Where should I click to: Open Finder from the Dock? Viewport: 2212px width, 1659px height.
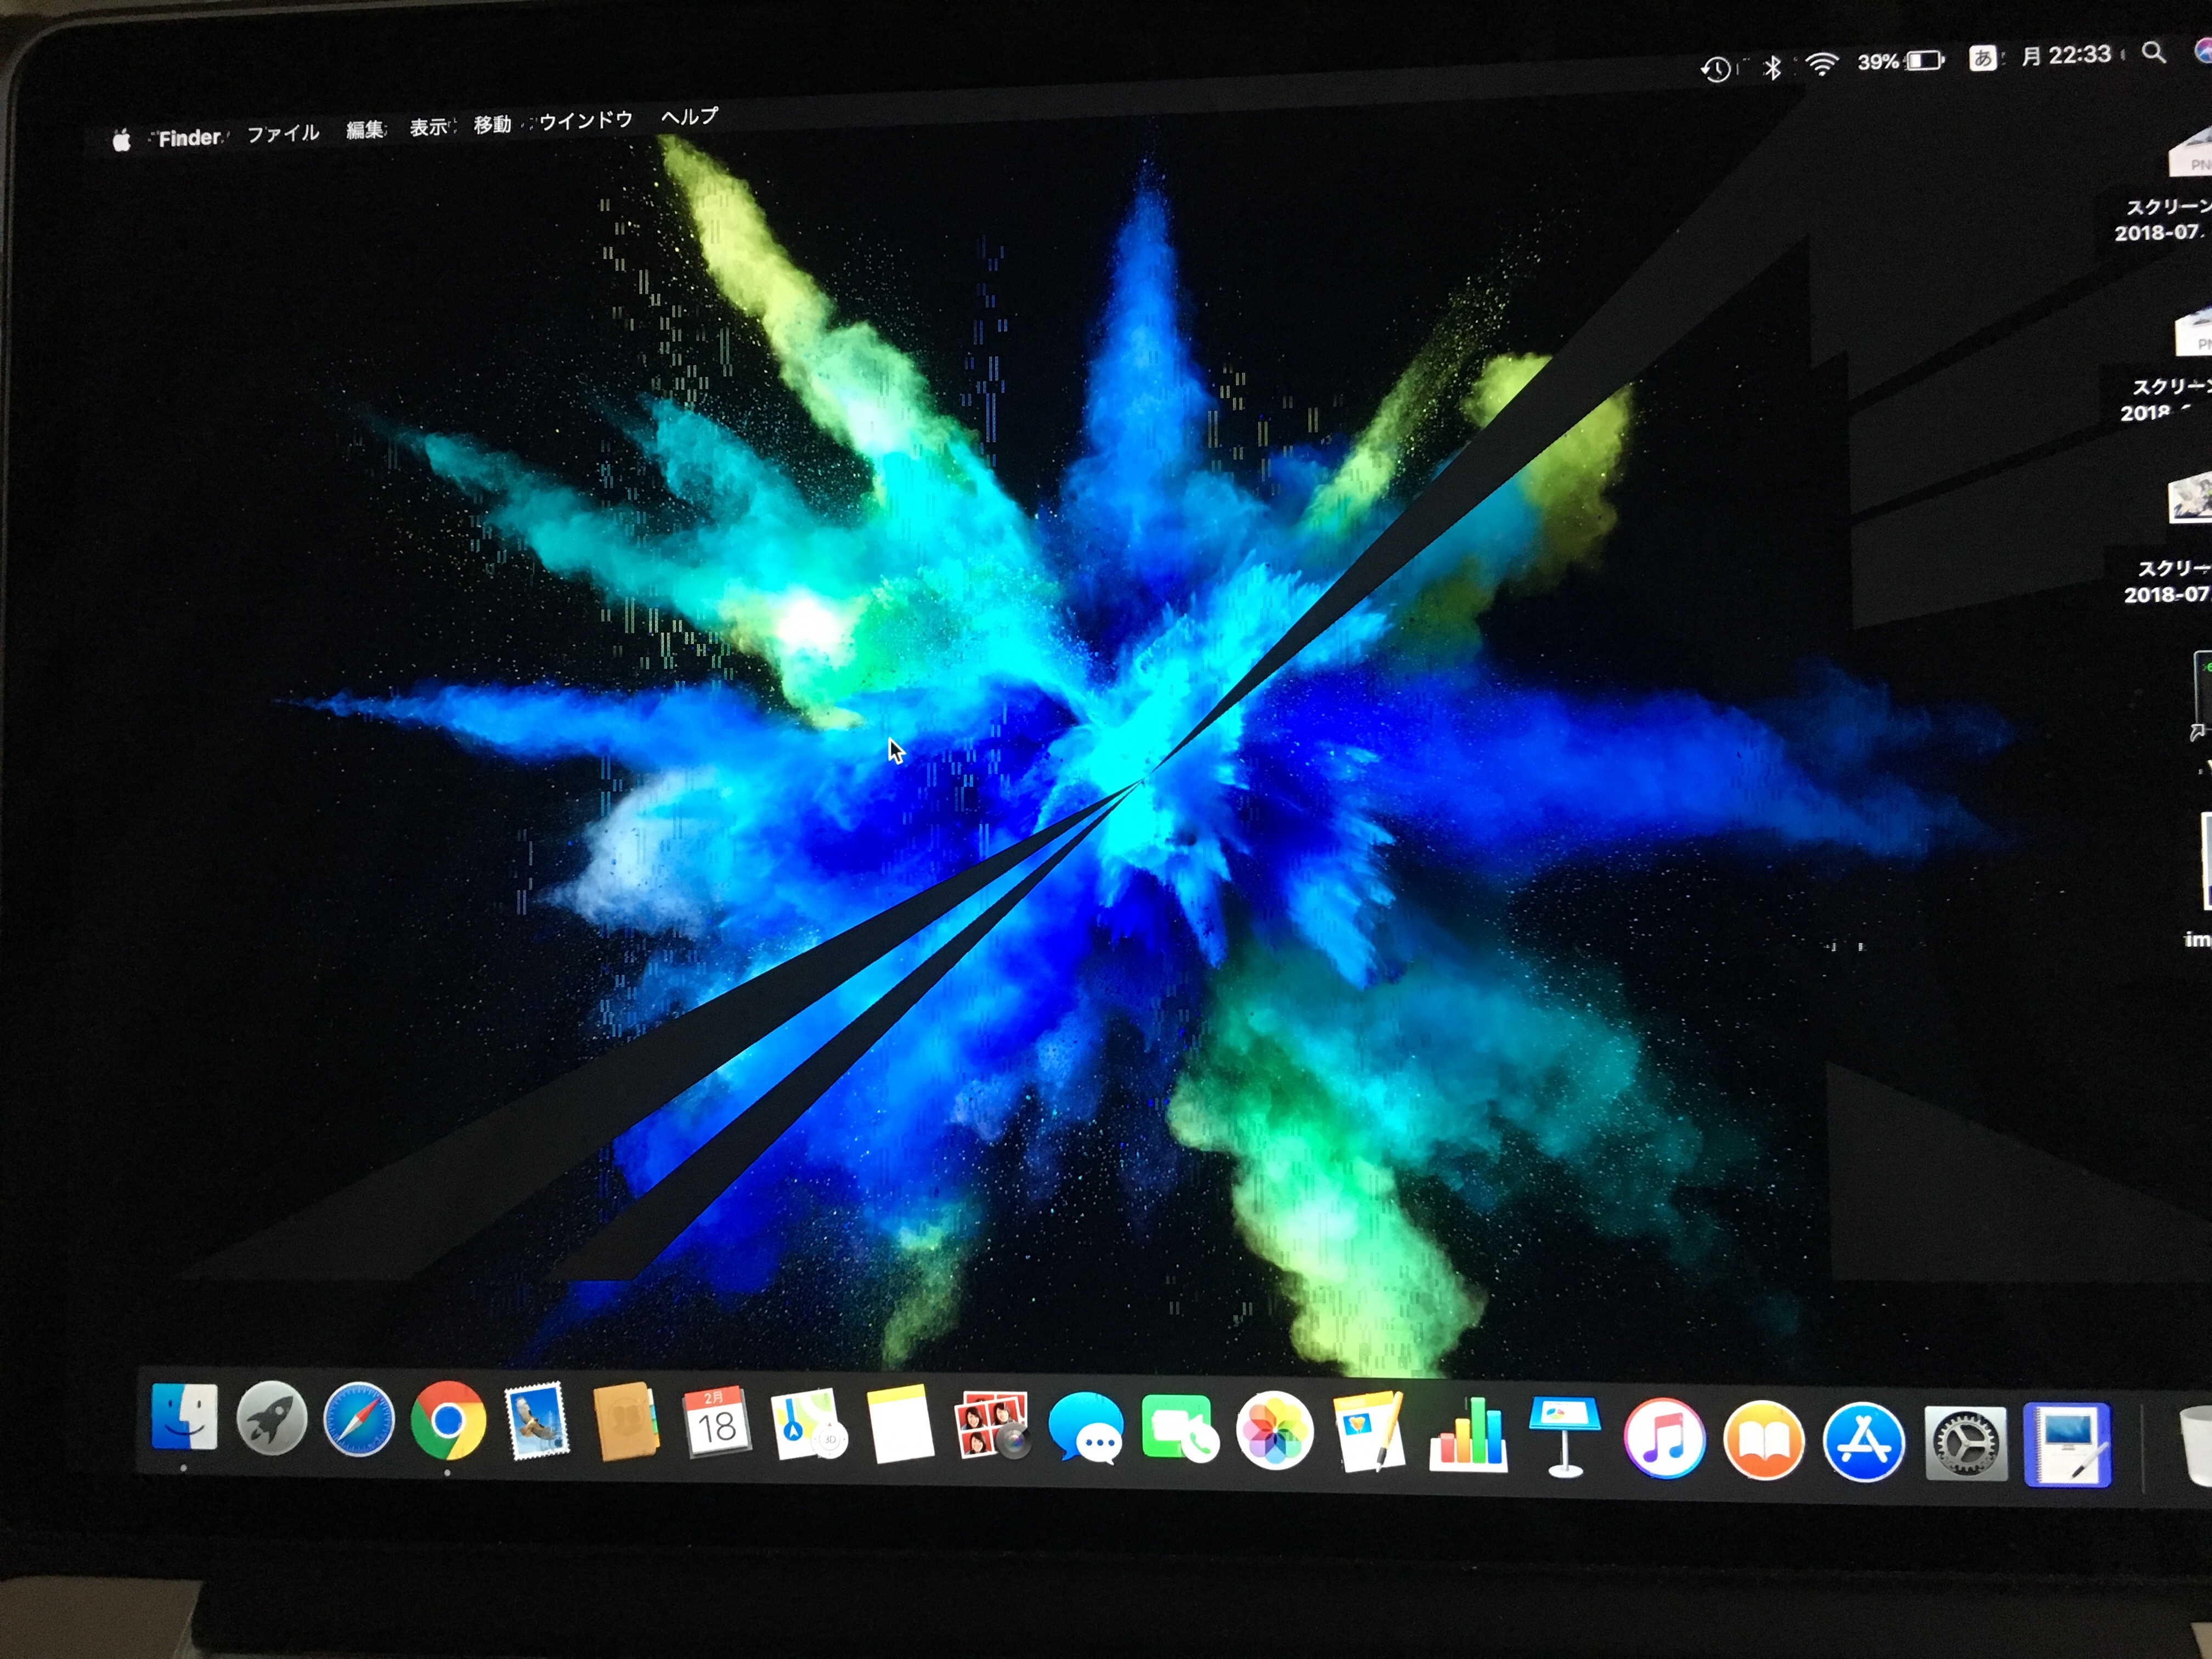click(x=184, y=1418)
